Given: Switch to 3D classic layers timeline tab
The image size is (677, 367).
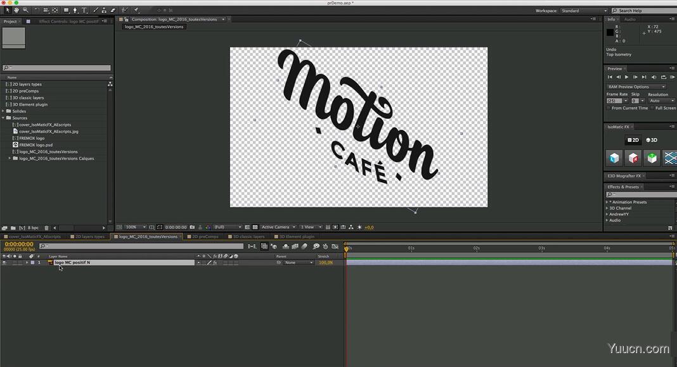Looking at the screenshot, I should (248, 237).
